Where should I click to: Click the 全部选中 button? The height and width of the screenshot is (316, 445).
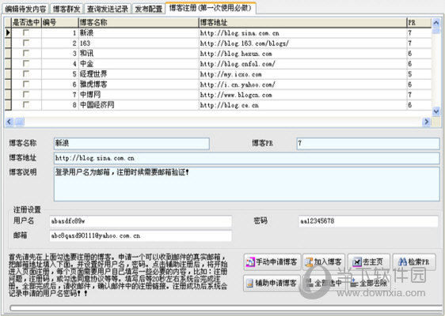click(x=324, y=283)
